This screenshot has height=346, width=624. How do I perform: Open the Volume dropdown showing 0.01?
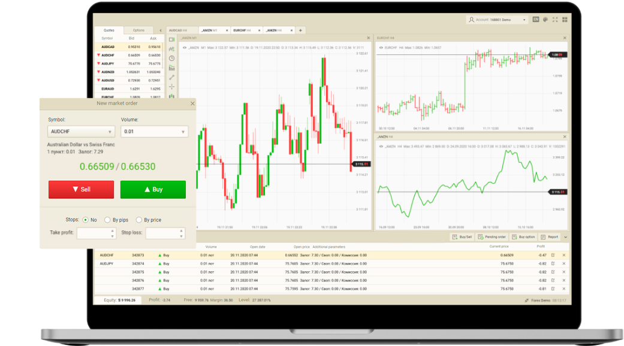coord(154,132)
